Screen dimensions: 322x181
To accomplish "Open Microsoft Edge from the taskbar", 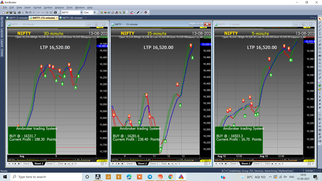I will (x=129, y=177).
